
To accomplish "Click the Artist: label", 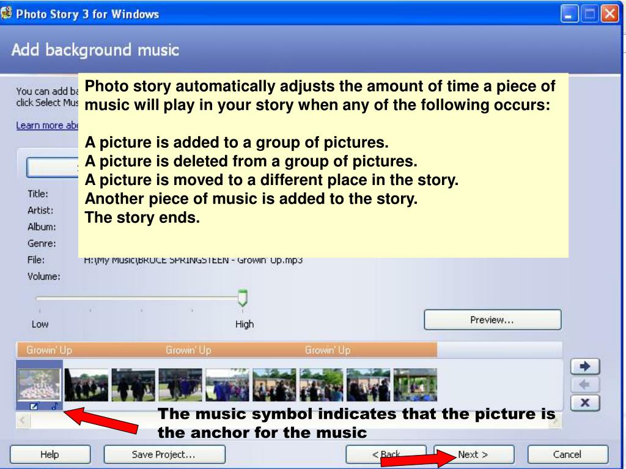I will pos(40,210).
